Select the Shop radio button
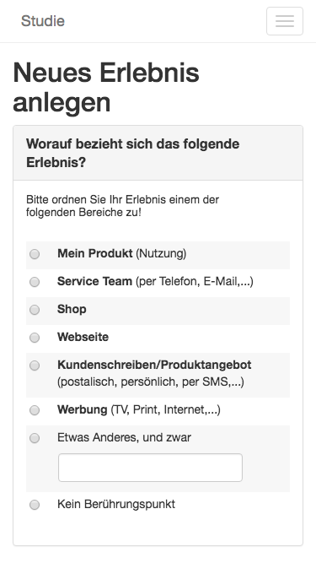Viewport: 316px width, 563px height. pyautogui.click(x=35, y=310)
